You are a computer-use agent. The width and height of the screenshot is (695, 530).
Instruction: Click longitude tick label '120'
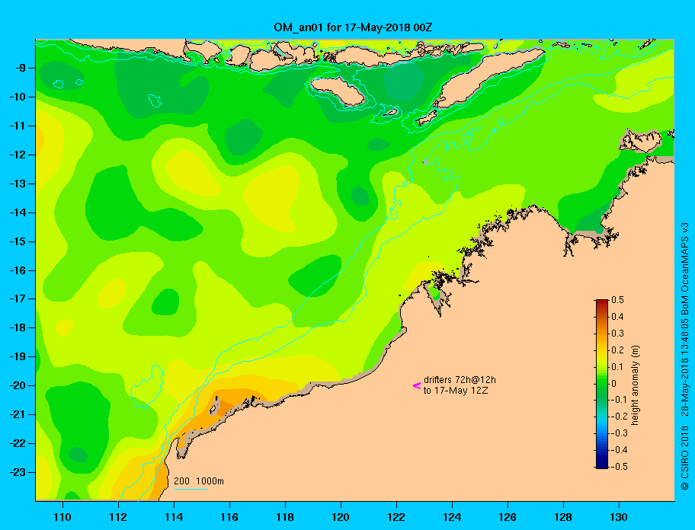coord(341,517)
